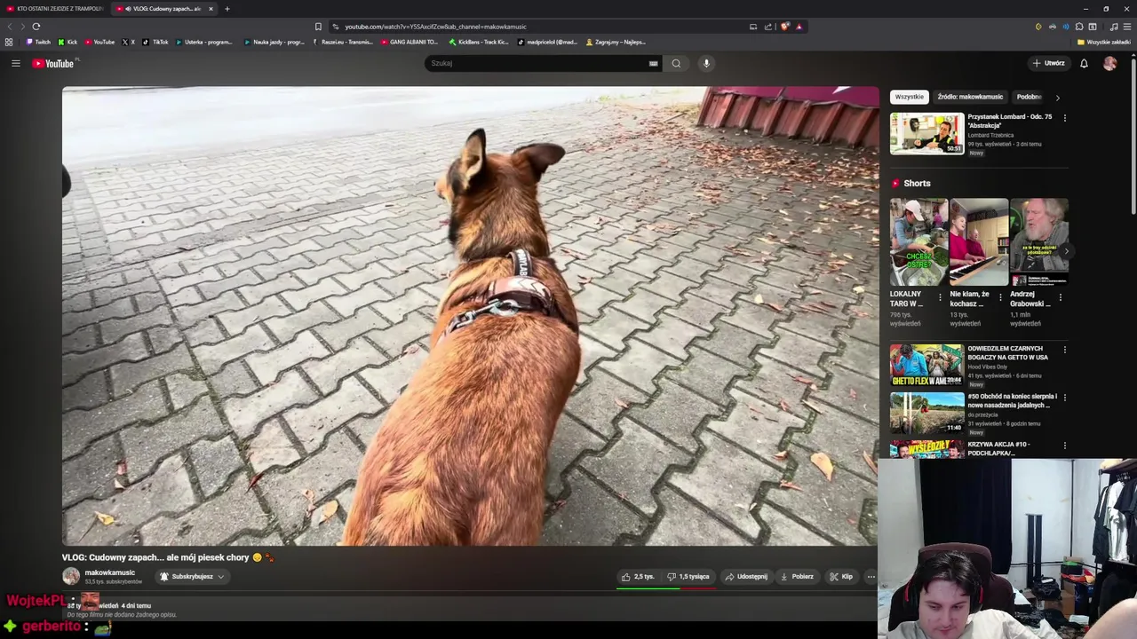The width and height of the screenshot is (1137, 639).
Task: Open options for 'Nie kłam, że kochasz' short
Action: point(1000,297)
